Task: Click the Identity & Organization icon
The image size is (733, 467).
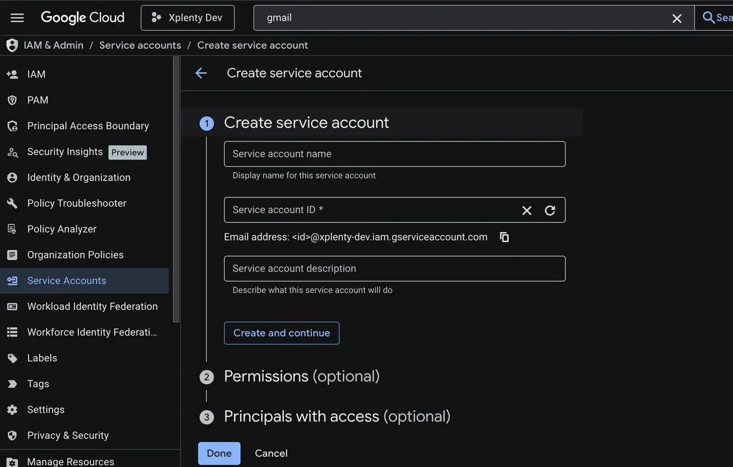Action: click(12, 177)
